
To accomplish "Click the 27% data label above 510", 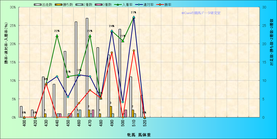I will [133, 12].
